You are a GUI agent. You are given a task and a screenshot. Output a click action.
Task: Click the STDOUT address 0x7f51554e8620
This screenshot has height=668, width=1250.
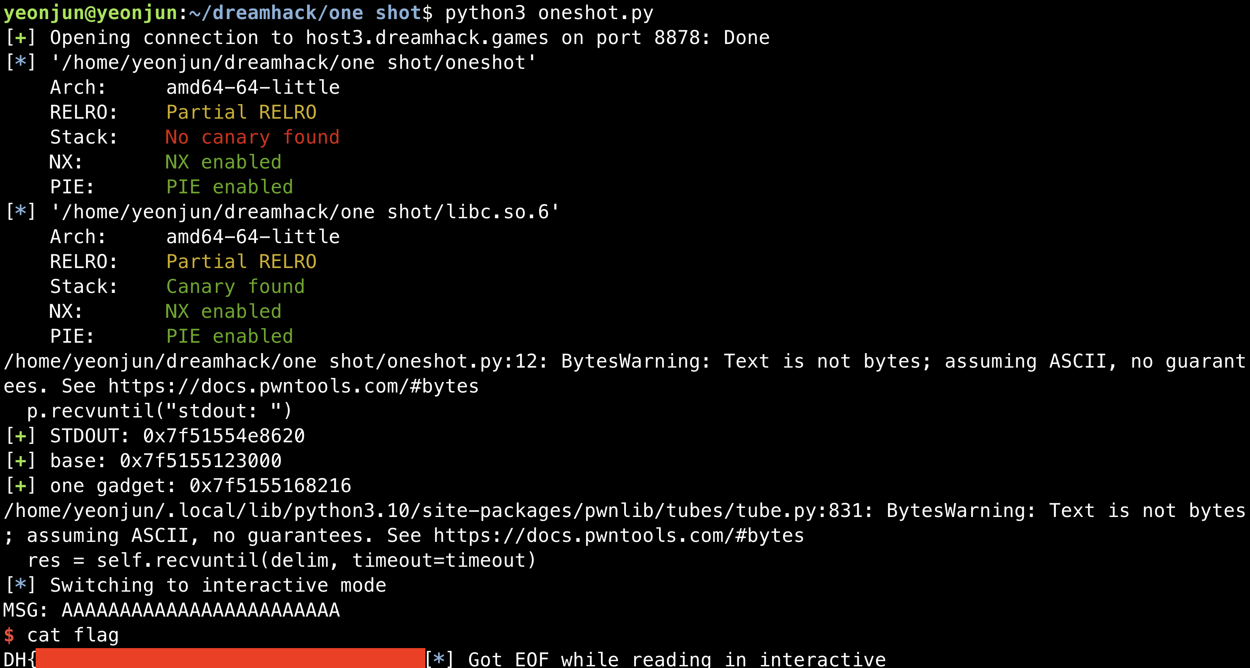point(224,436)
